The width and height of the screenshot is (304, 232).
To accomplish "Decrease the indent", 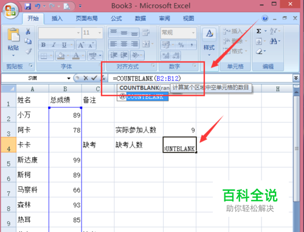I will coord(114,55).
